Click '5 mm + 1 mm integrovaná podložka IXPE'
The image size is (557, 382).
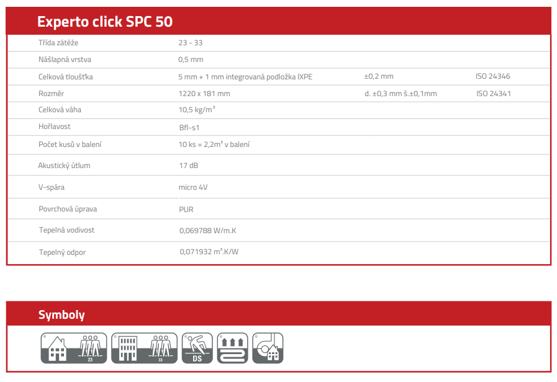pyautogui.click(x=245, y=77)
